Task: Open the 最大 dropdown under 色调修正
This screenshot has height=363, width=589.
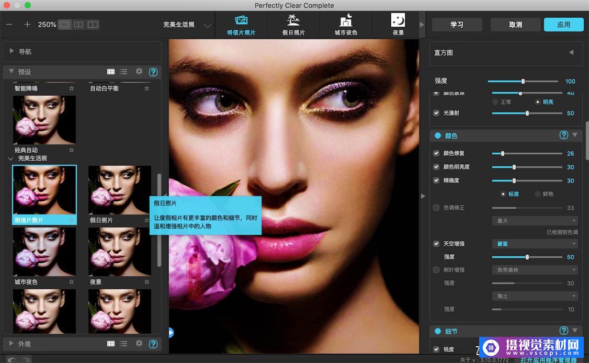Action: [535, 221]
